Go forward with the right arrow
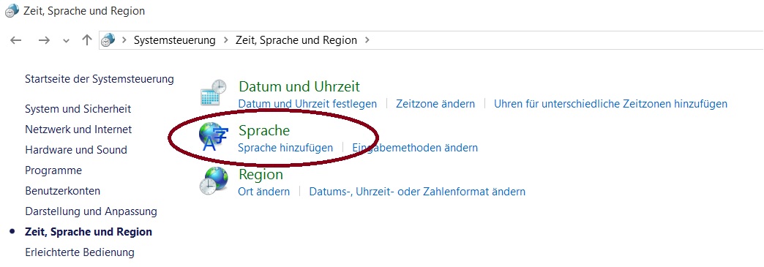 44,40
